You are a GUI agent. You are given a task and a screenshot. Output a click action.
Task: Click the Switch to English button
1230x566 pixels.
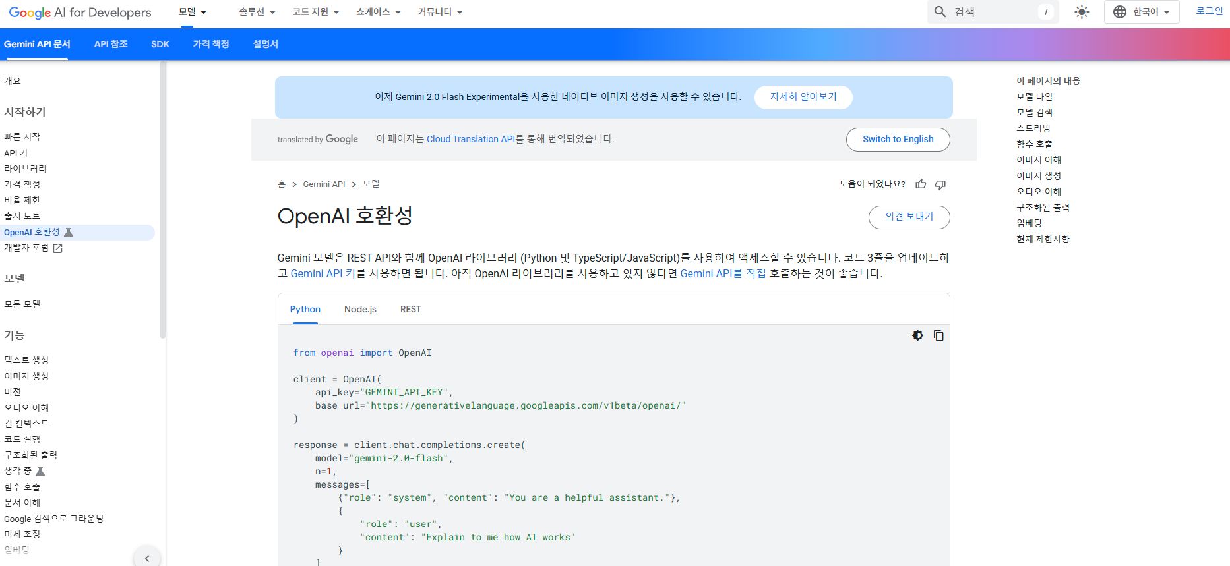pos(898,140)
